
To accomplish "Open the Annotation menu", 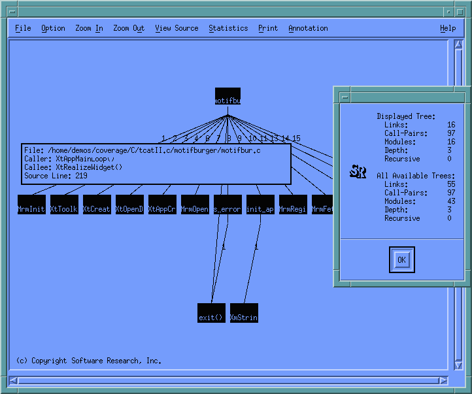I will point(308,28).
